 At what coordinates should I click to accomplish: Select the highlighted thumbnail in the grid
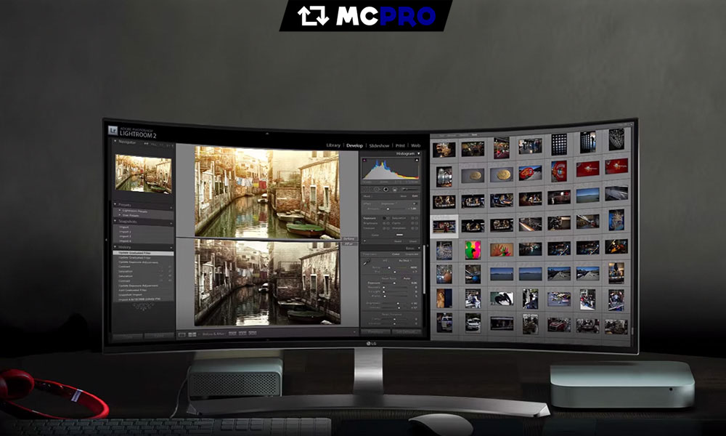point(444,226)
